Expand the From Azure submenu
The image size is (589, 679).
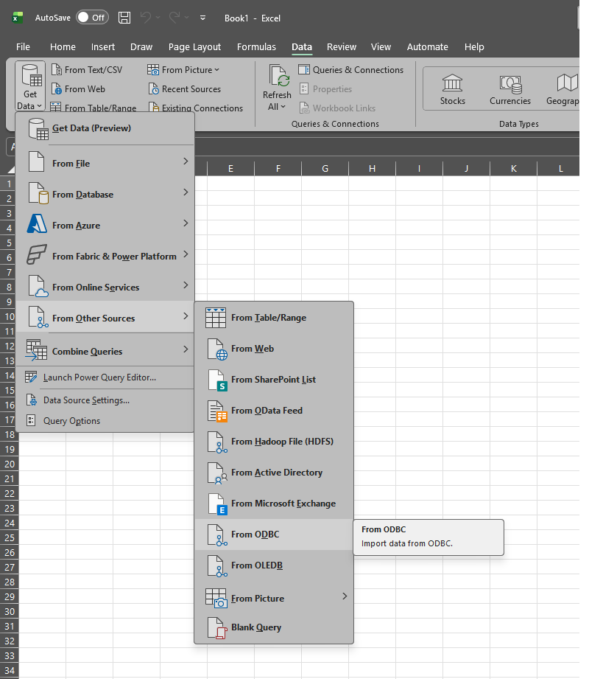(105, 225)
